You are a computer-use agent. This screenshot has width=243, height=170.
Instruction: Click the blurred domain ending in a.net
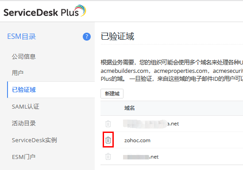tap(151, 124)
